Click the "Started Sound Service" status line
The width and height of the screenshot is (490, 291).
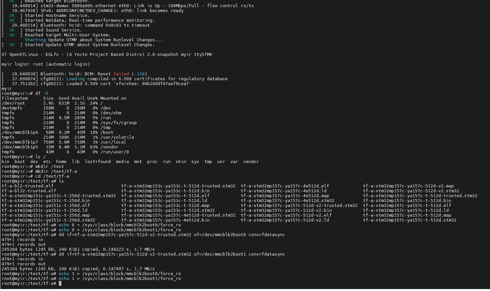coord(54,30)
